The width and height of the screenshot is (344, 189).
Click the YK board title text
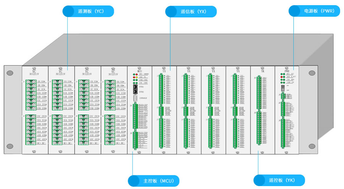point(263,71)
